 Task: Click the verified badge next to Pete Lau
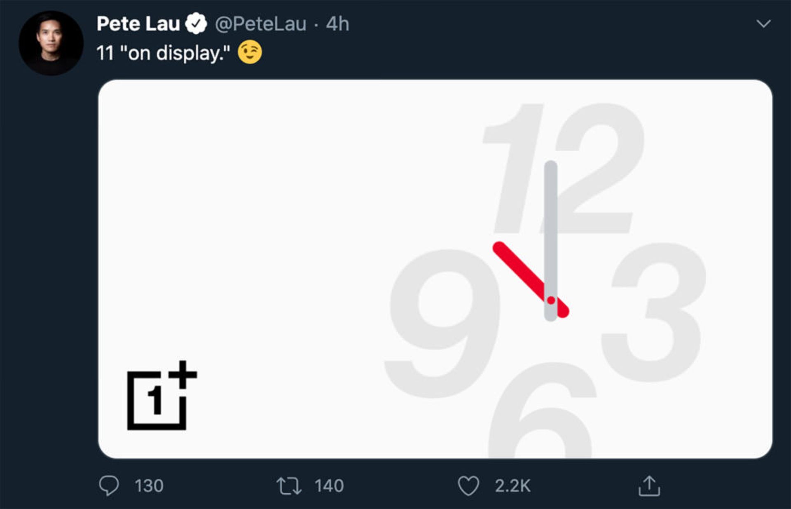coord(196,23)
